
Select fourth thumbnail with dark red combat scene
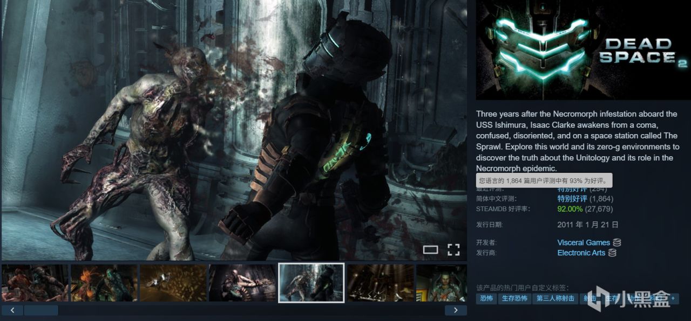pos(242,283)
